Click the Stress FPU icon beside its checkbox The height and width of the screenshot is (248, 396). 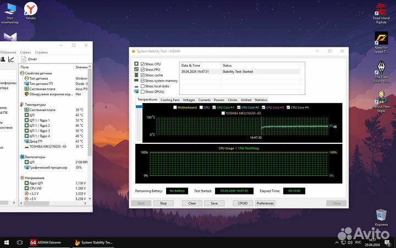point(136,69)
